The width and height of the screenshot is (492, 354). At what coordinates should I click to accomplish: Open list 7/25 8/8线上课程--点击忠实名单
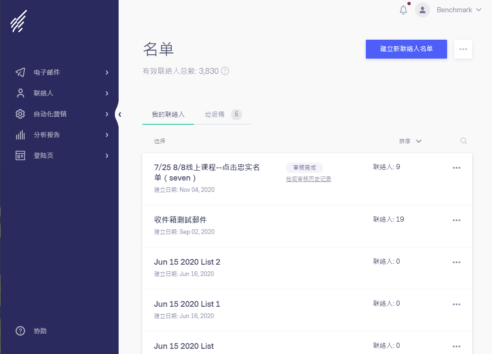point(207,173)
